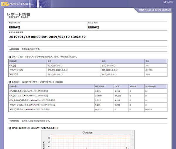This screenshot has width=176, height=149.
Task: Click the report period date range text
Action: coord(47,37)
